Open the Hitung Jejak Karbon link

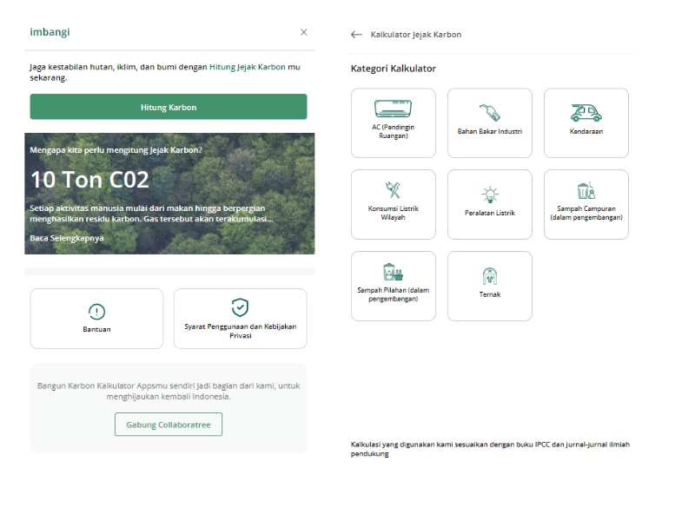[248, 67]
